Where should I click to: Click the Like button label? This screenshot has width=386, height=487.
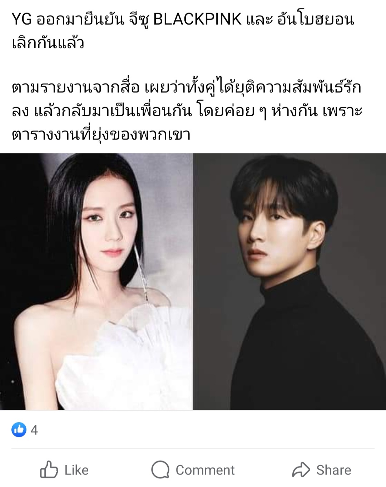click(x=76, y=470)
